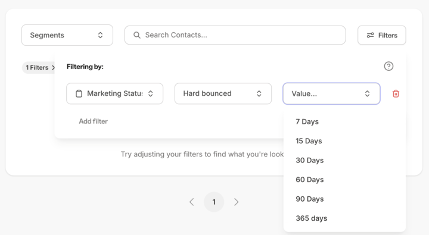Click the clipboard icon beside Marketing Status

(79, 93)
